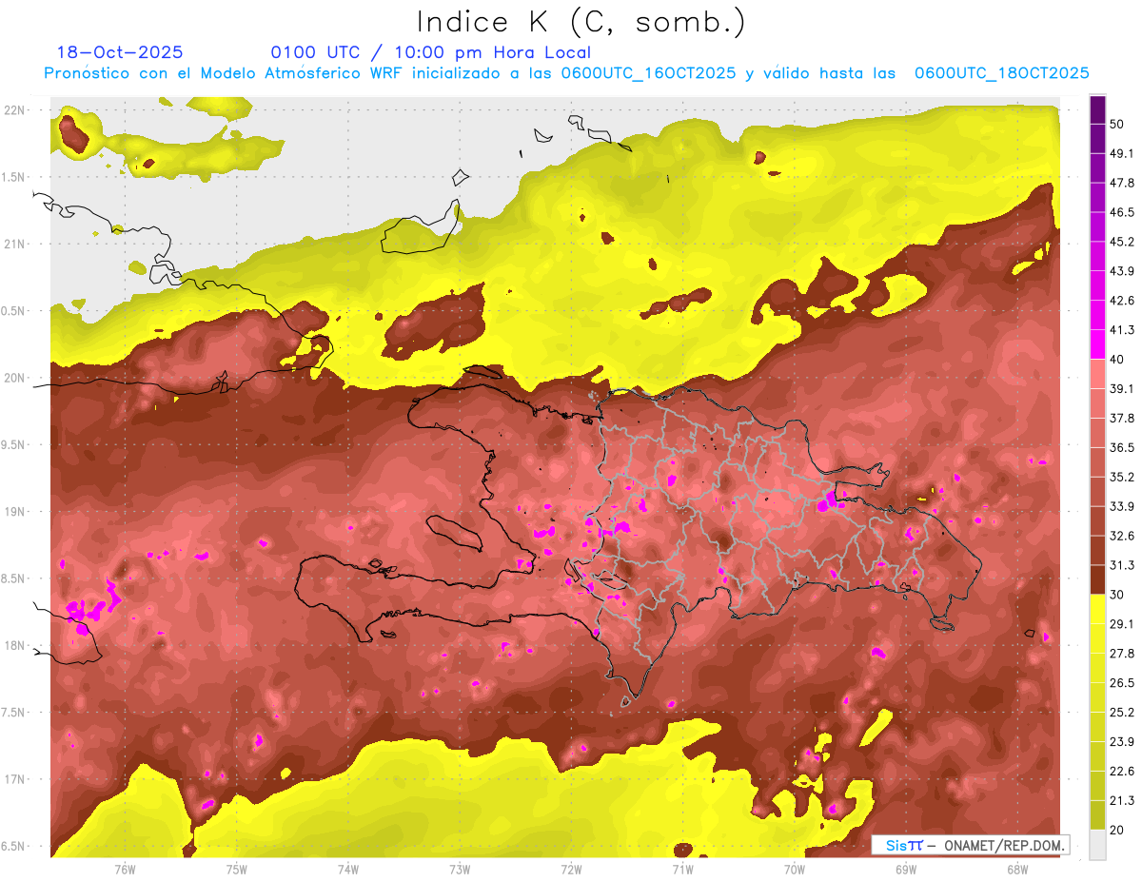Image resolution: width=1142 pixels, height=882 pixels.
Task: Pick the magenta swatch between 40 and 41.3
Action: pyautogui.click(x=1097, y=343)
